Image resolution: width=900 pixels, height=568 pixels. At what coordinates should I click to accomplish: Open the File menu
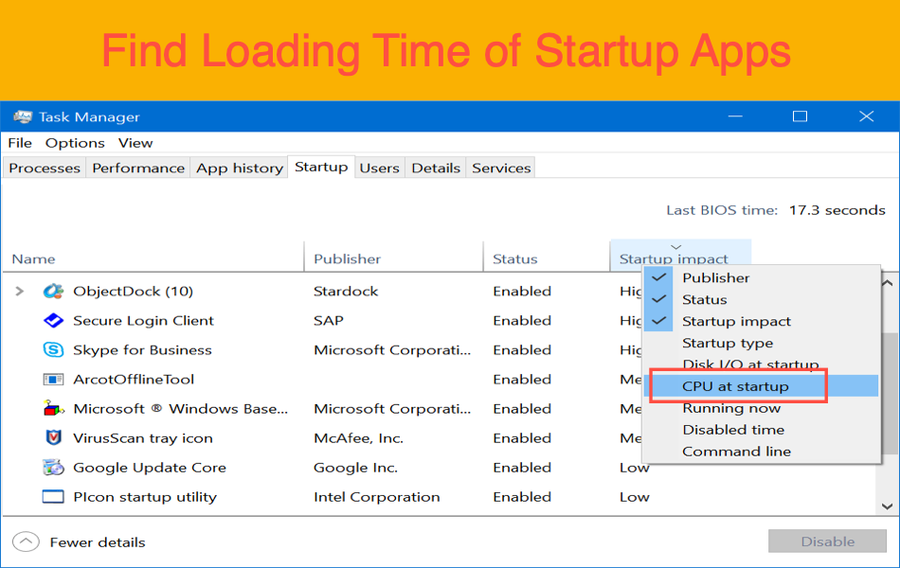coord(20,143)
